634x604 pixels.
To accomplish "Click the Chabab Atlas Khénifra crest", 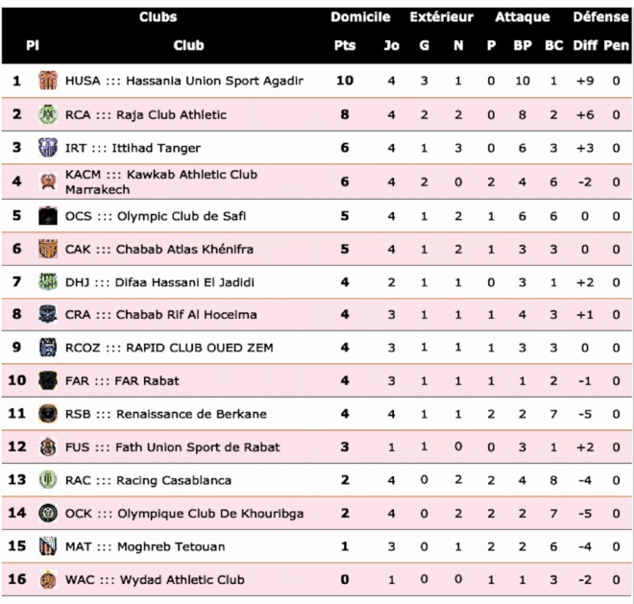I will [47, 249].
